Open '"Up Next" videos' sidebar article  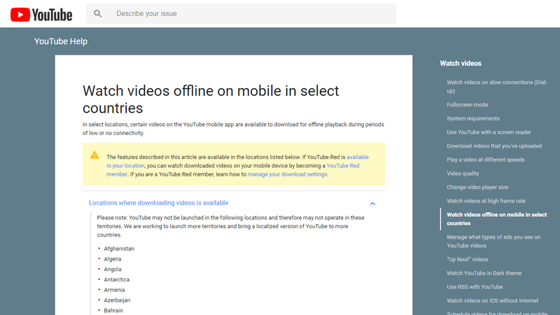tap(468, 260)
